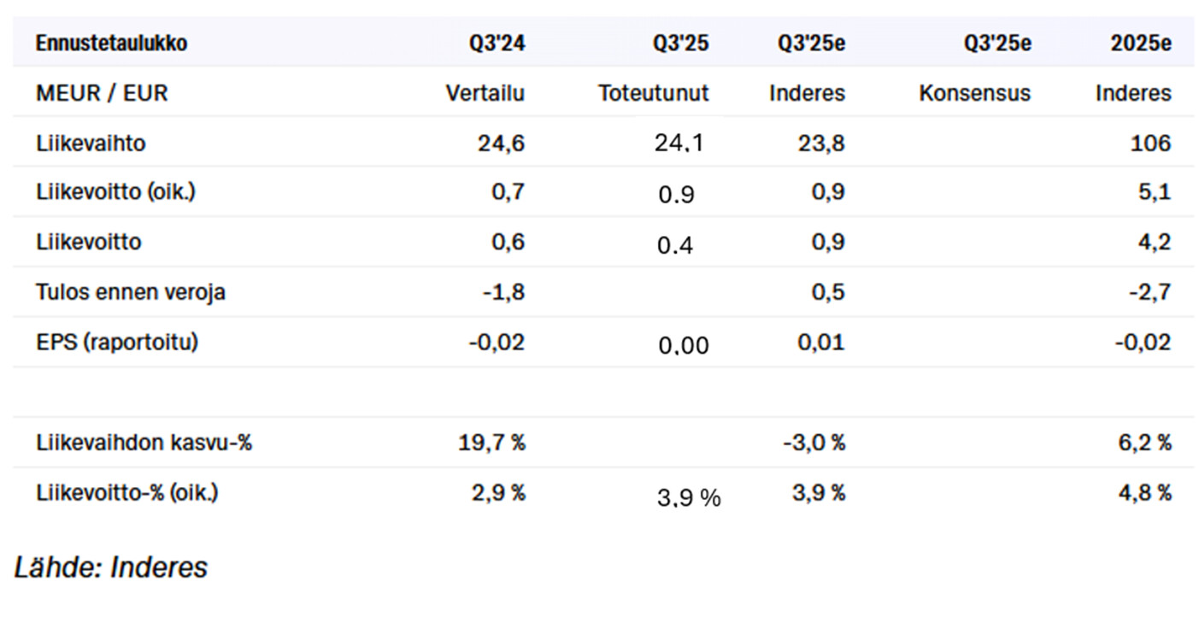Click the 2025e column header

[x=1141, y=44]
